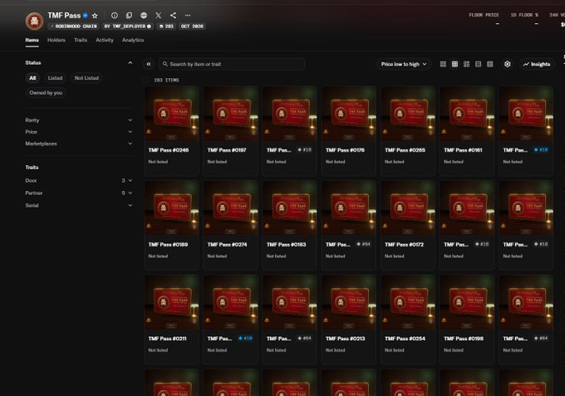Open the item display settings gear

tap(508, 64)
